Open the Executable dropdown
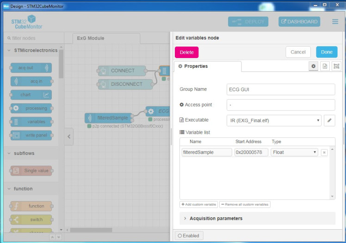 tap(274, 120)
